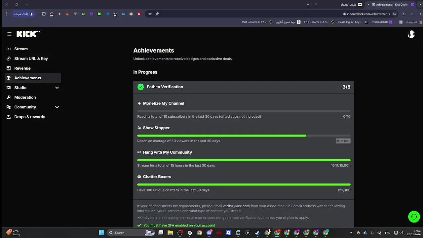This screenshot has width=423, height=238.
Task: Click the red hand blocker extension icon
Action: (139, 14)
